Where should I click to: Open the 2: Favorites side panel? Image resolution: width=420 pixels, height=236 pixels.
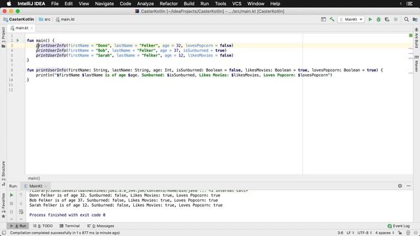(3, 205)
